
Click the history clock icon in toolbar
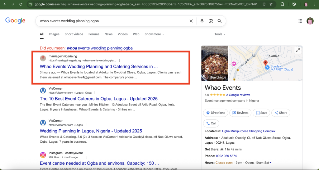click(294, 4)
